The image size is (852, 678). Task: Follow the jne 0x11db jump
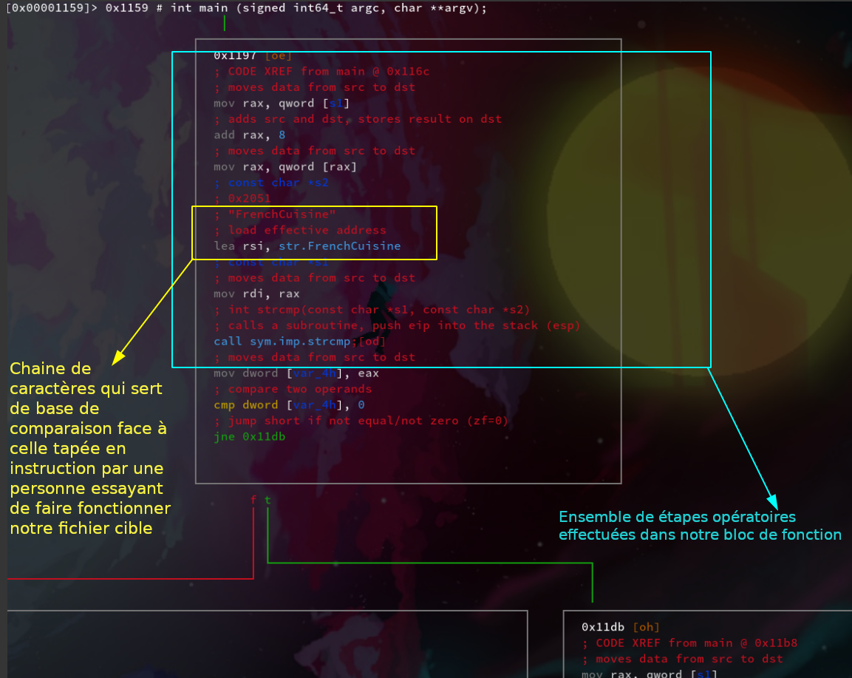249,437
